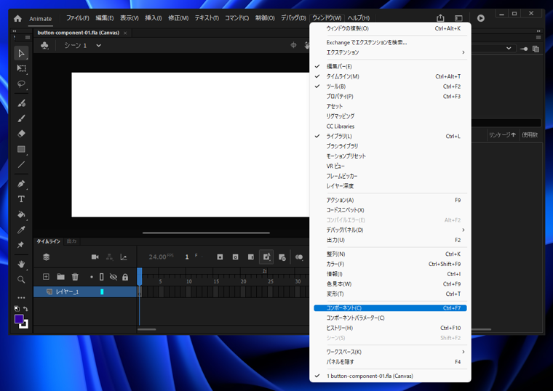Expand the panel dock double-arrow at right
The height and width of the screenshot is (391, 553).
(538, 31)
